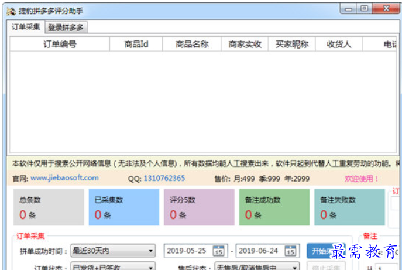The width and height of the screenshot is (402, 270).
Task: Open calendar picker for 2019-05-25 date
Action: (x=219, y=251)
